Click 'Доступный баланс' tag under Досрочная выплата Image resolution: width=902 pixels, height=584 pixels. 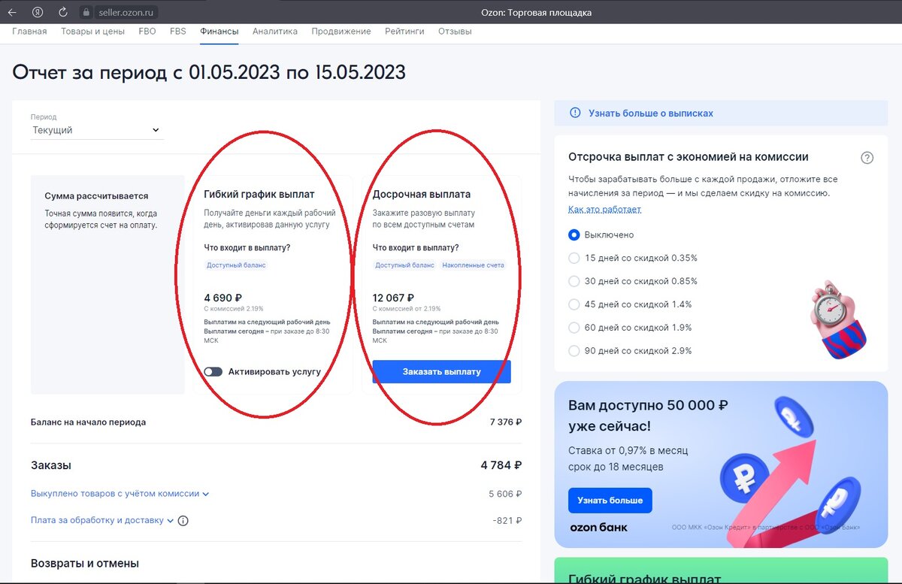[405, 265]
